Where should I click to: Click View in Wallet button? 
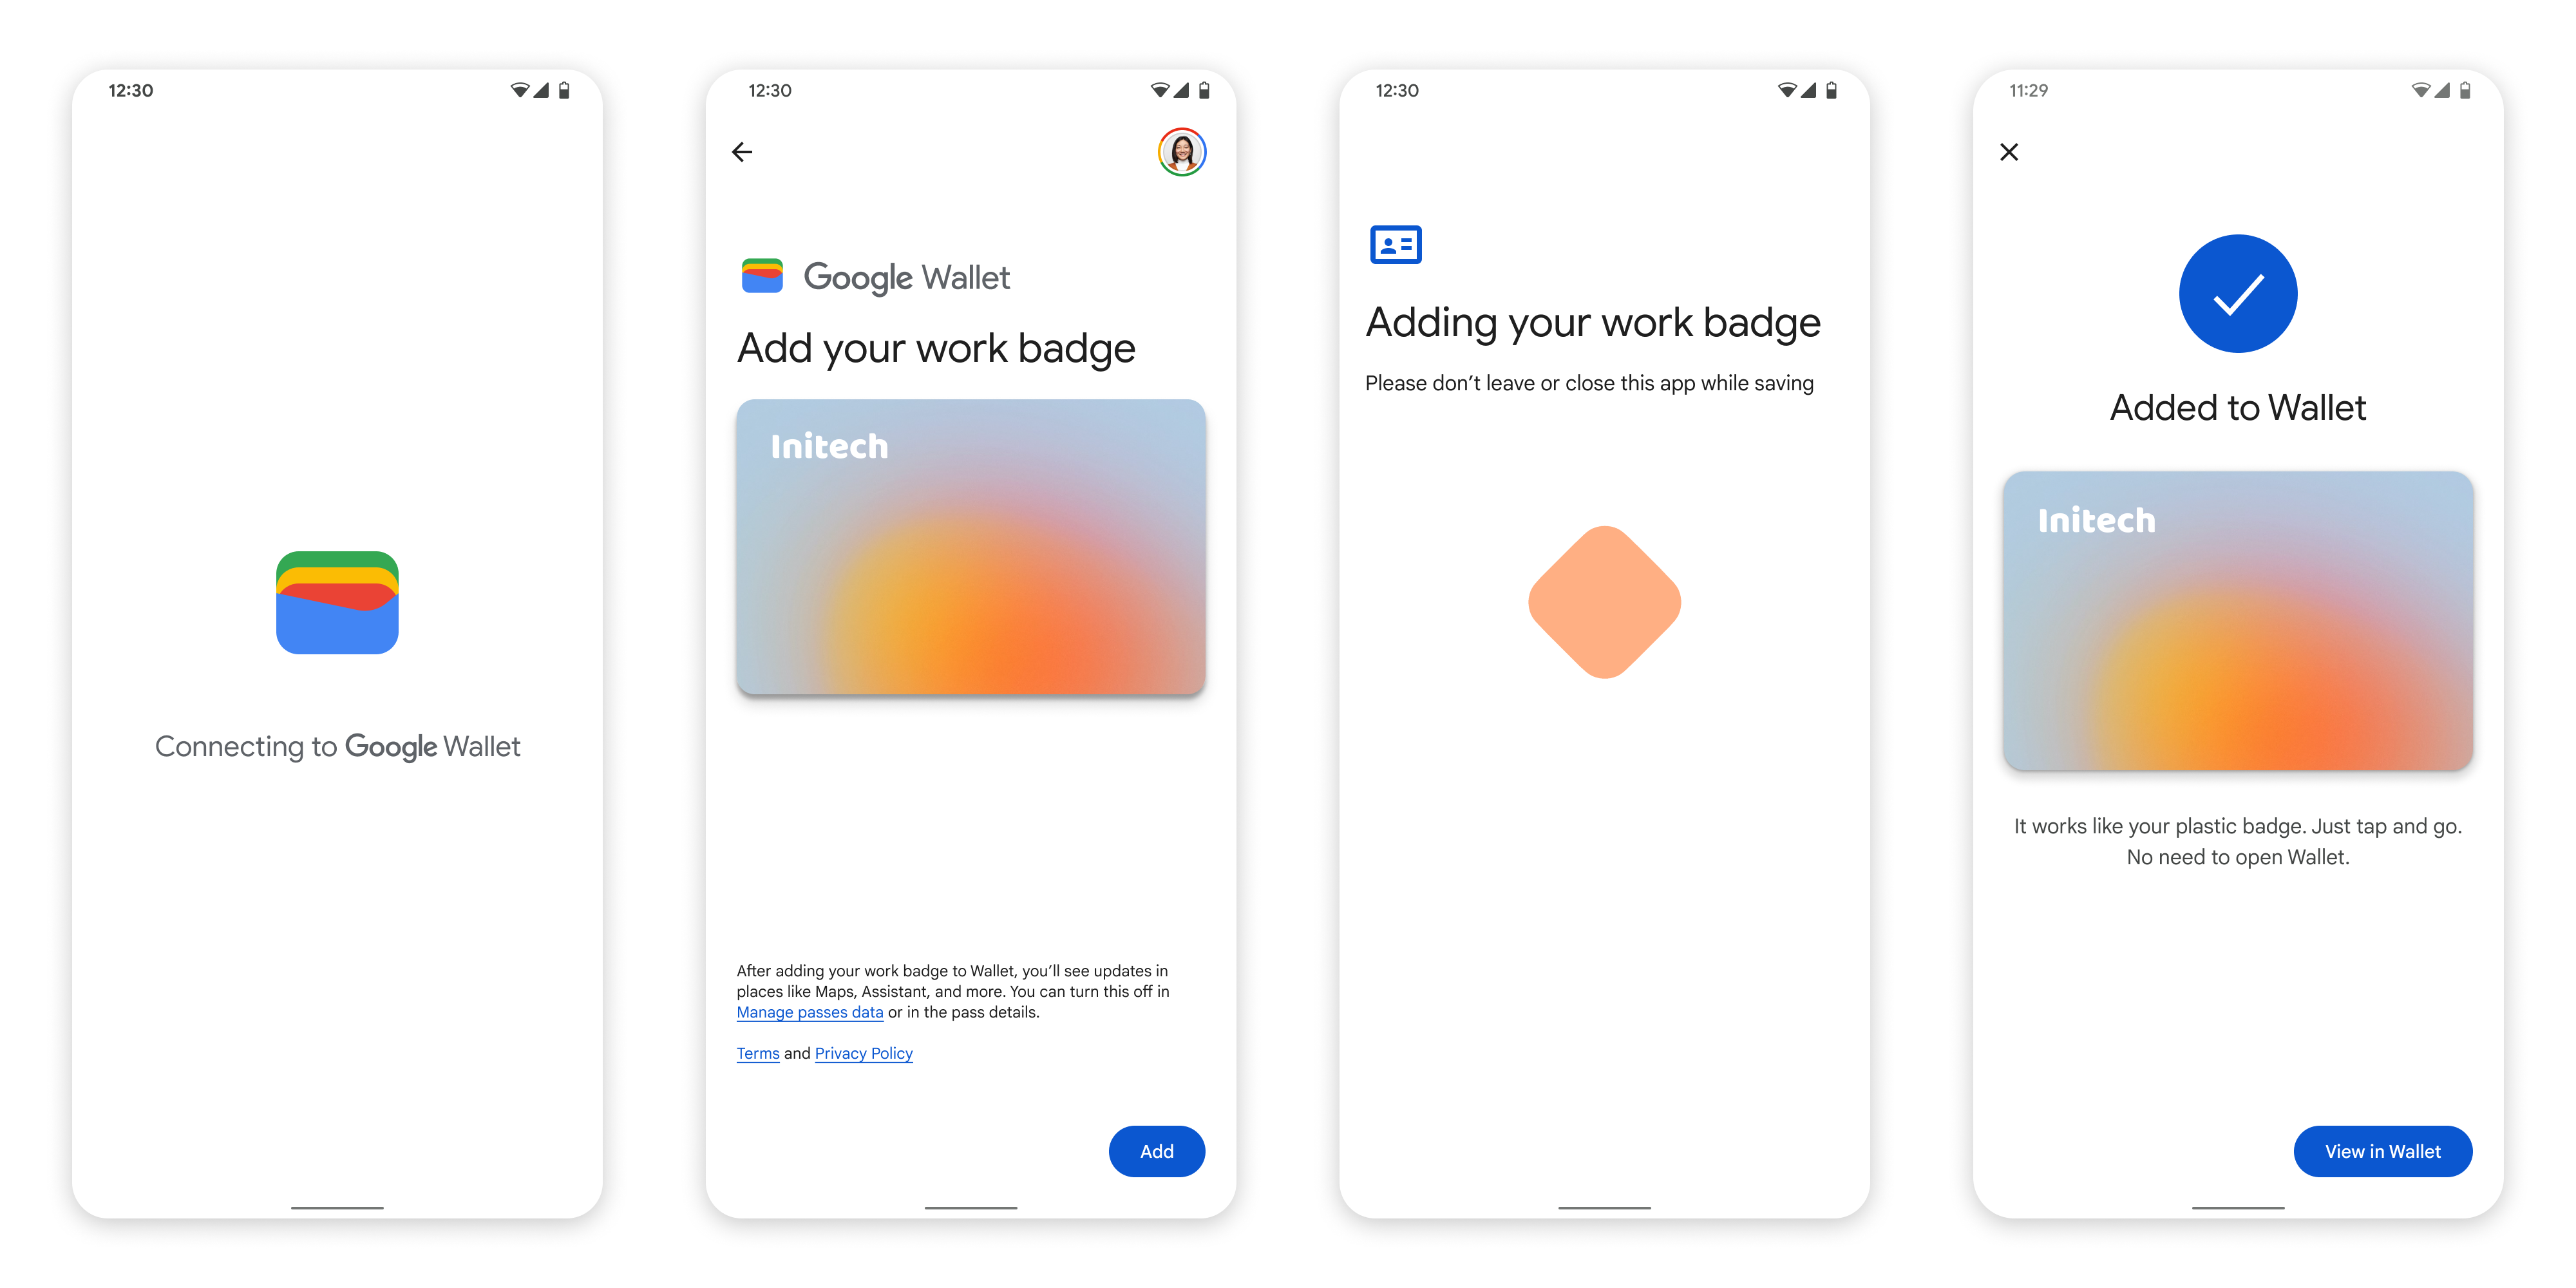pos(2385,1150)
